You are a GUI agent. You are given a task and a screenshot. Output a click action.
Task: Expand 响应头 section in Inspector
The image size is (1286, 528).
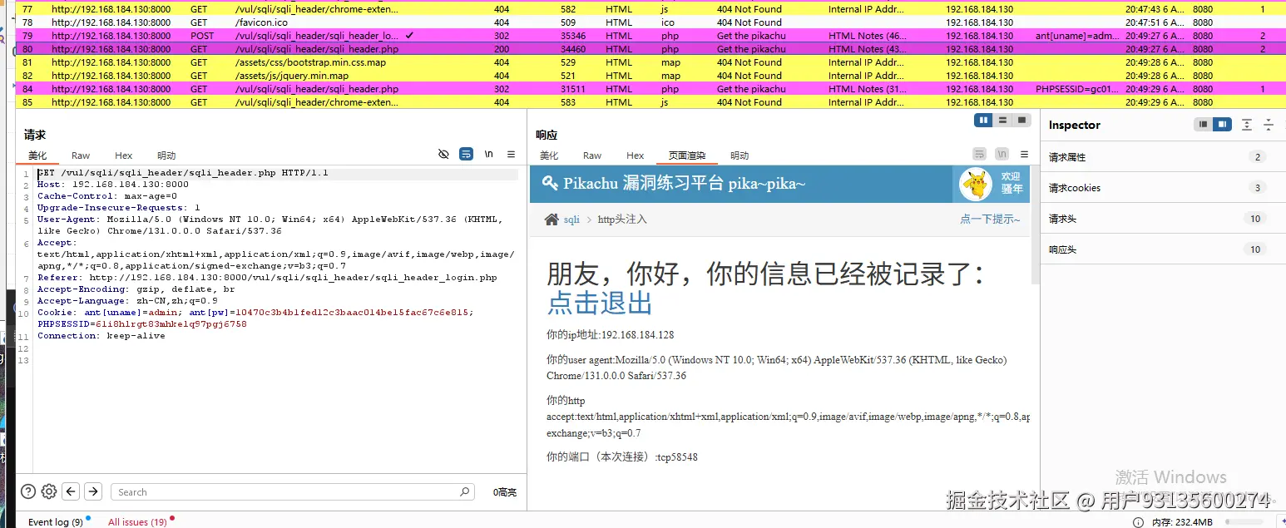(x=1161, y=249)
